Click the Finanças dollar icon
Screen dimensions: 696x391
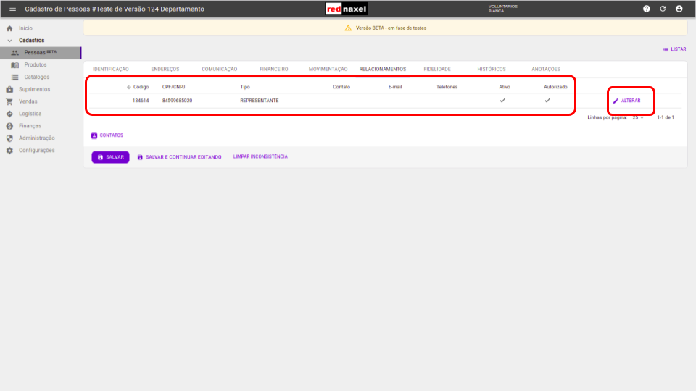point(9,126)
